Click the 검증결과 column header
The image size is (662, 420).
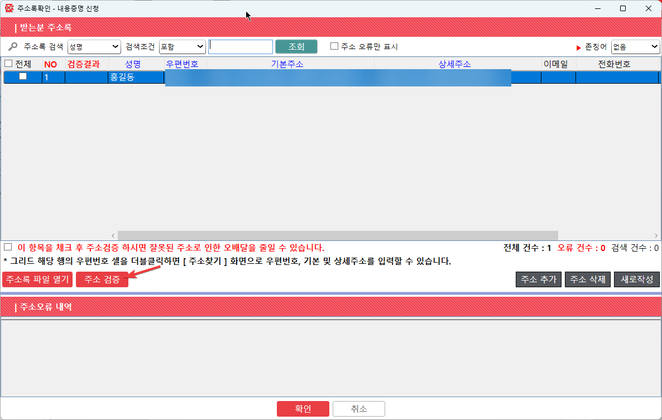point(84,64)
